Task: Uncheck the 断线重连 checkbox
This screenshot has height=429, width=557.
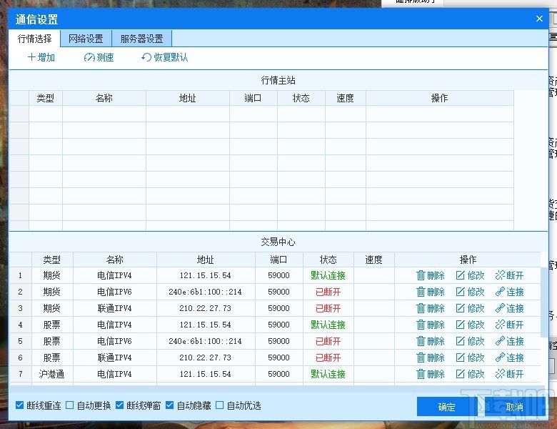Action: 19,405
